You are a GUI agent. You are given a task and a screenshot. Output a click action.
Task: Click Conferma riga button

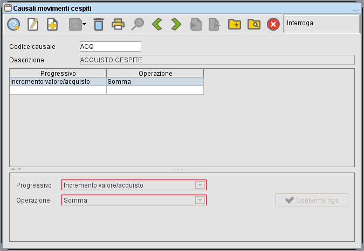pos(312,200)
